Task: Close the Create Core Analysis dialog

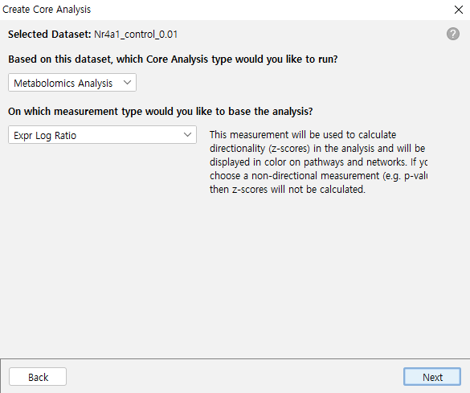Action: [459, 10]
